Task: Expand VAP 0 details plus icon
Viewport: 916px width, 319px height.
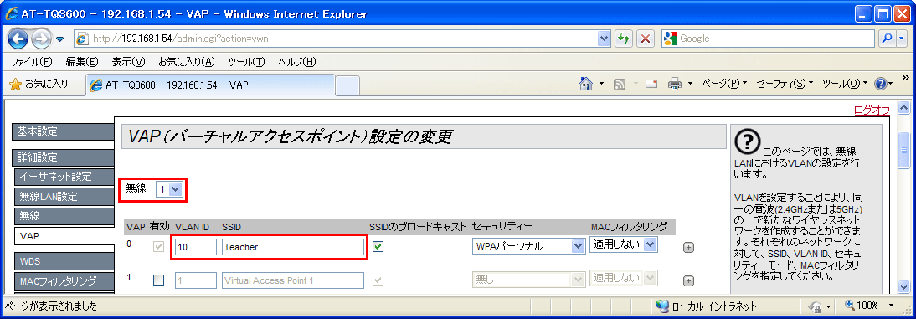Action: pos(688,248)
